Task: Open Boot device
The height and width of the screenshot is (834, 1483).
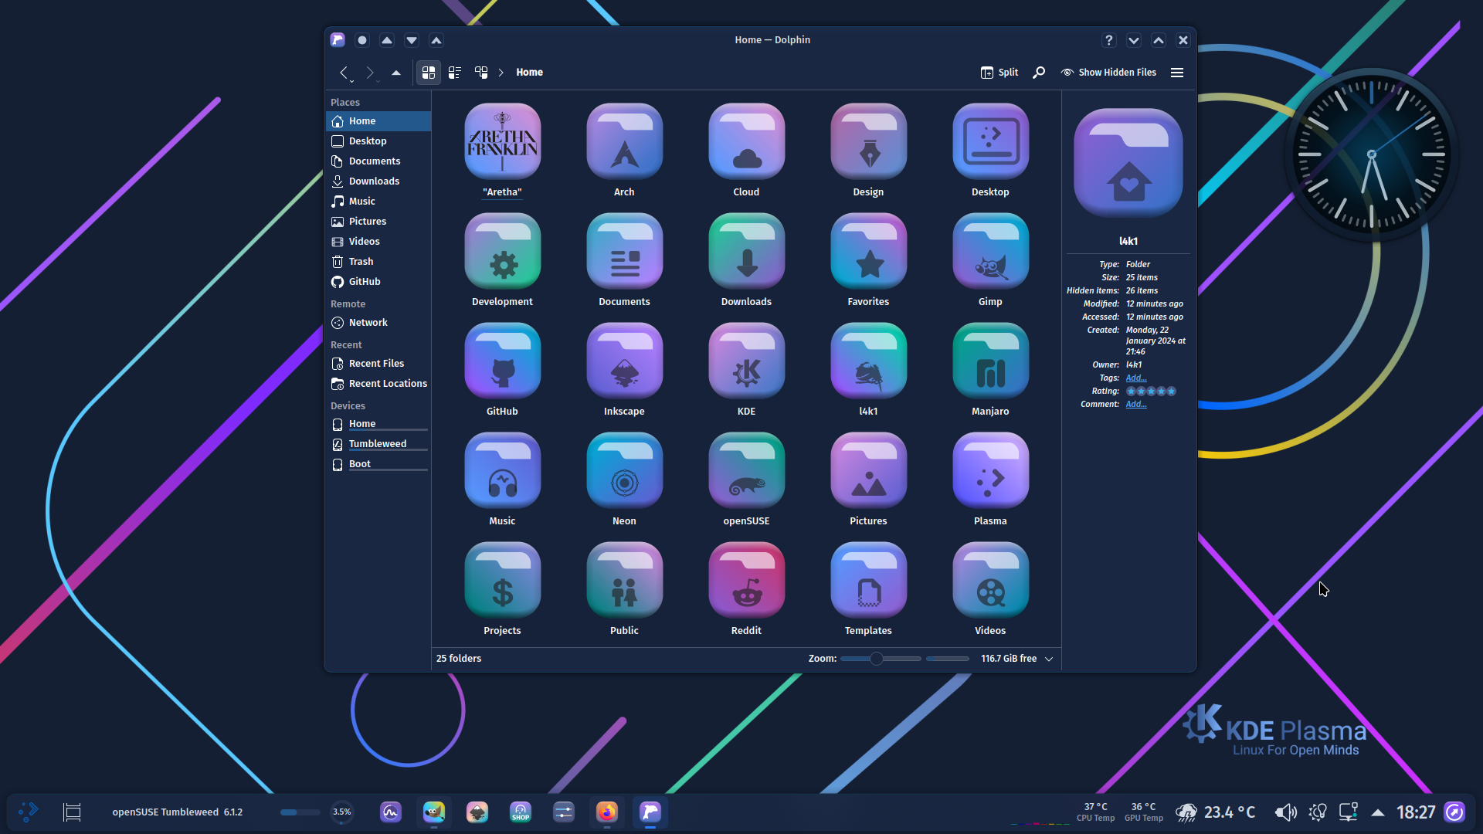Action: pyautogui.click(x=378, y=464)
